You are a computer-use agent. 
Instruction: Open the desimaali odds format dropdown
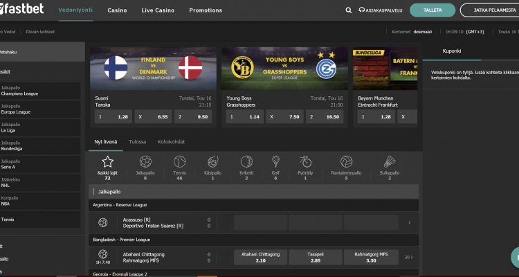click(422, 32)
